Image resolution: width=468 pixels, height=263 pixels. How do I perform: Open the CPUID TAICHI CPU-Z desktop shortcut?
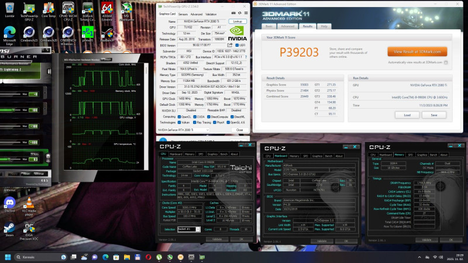(68, 12)
